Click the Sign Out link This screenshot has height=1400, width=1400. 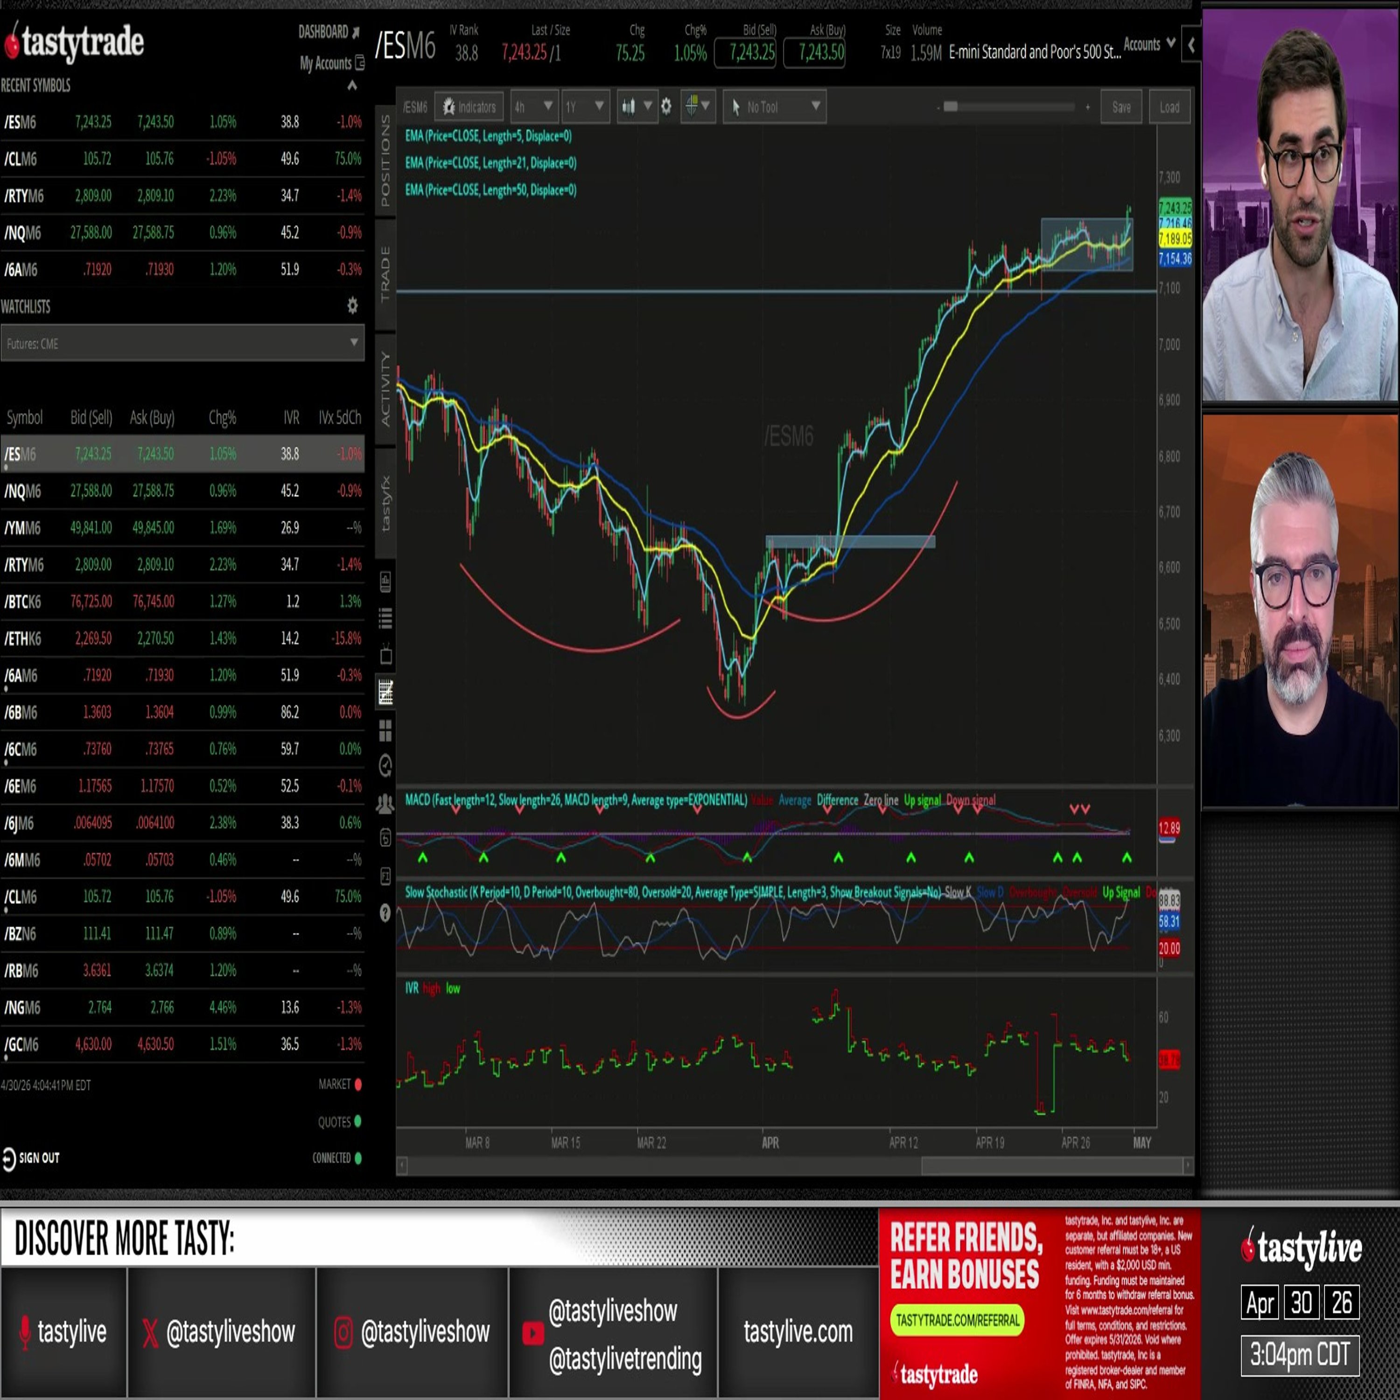39,1158
